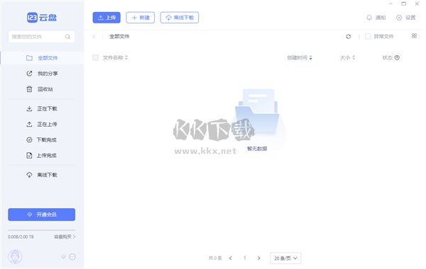426x269 pixels.
Task: Expand the 20 条/页 page size dropdown
Action: point(285,258)
